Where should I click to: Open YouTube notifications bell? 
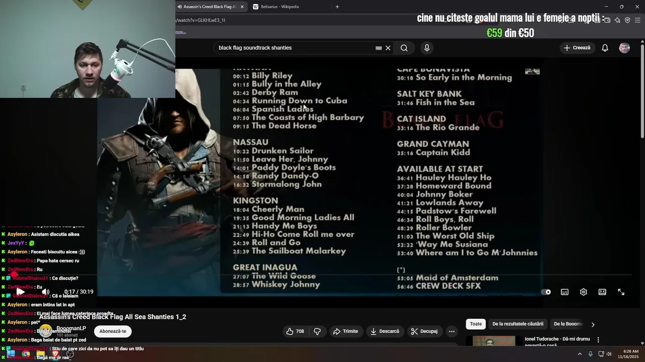click(x=605, y=48)
